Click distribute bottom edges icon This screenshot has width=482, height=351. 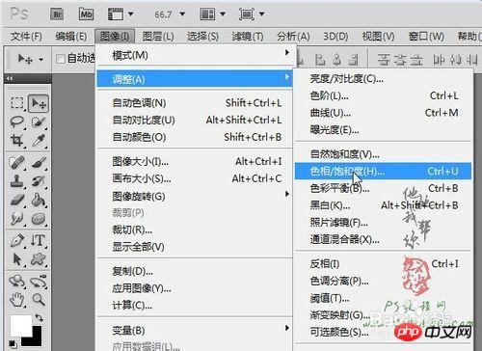point(416,60)
